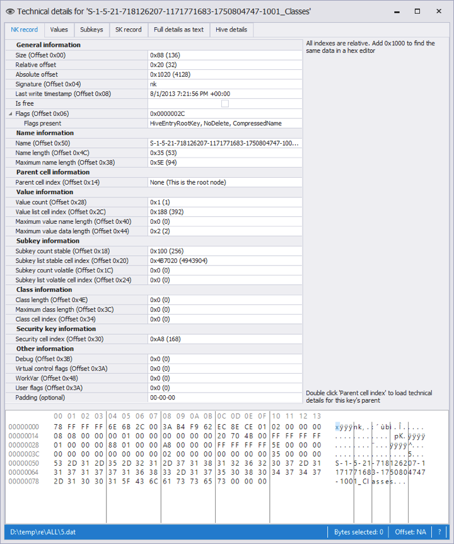Click the question mark help button in status bar
454x544 pixels.
pos(440,532)
